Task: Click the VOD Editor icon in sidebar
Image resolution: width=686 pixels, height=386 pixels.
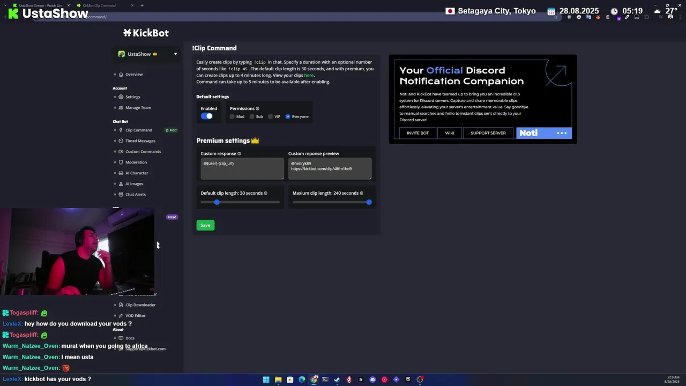Action: (121, 316)
